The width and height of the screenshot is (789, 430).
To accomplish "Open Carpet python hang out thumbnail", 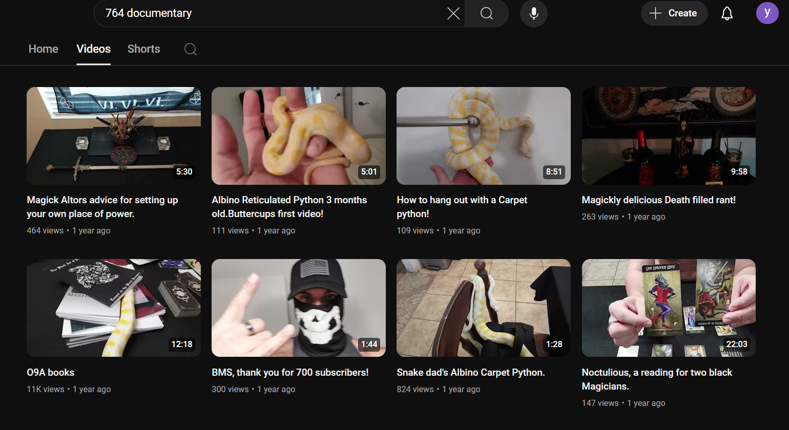I will click(x=484, y=136).
